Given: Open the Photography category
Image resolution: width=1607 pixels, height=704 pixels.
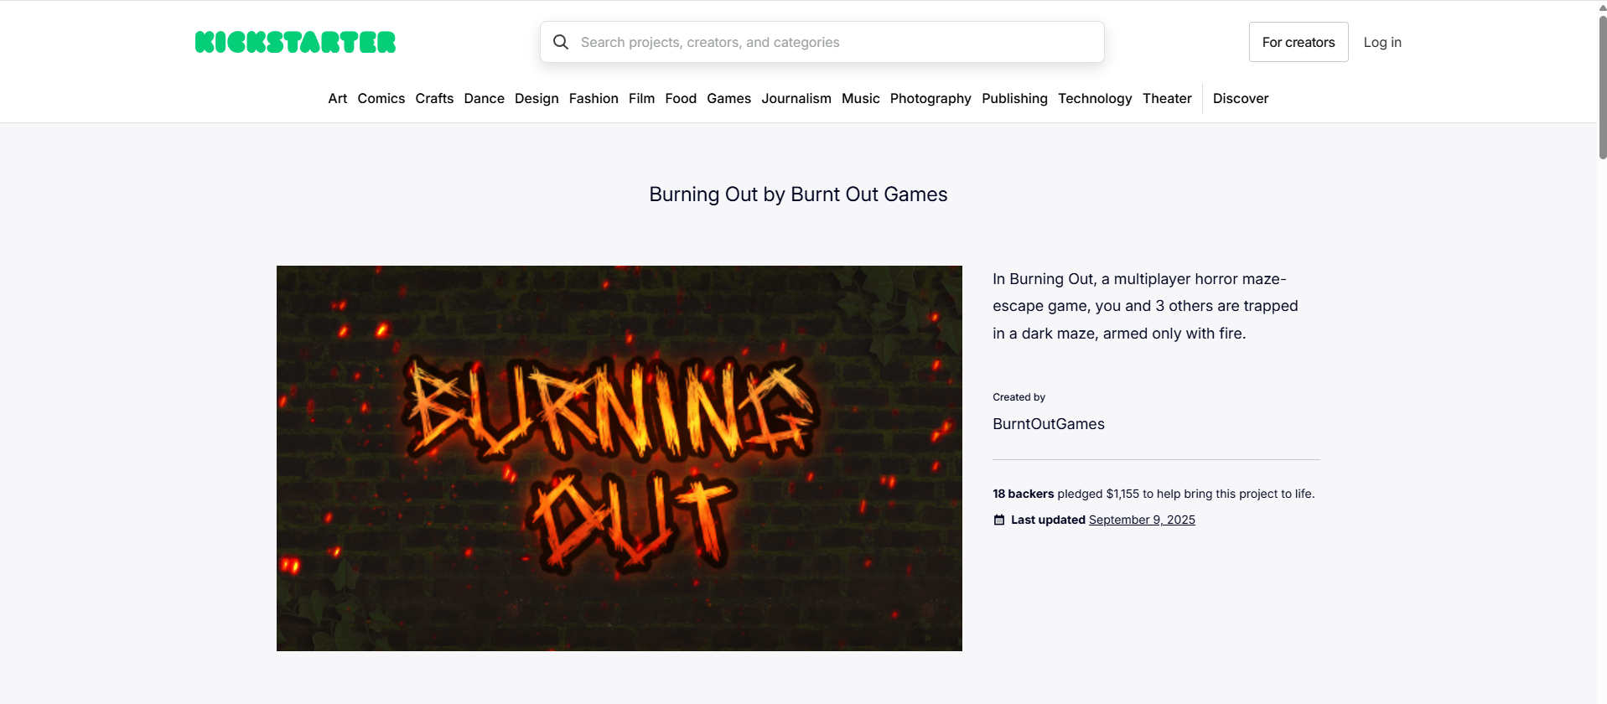Looking at the screenshot, I should click(931, 98).
